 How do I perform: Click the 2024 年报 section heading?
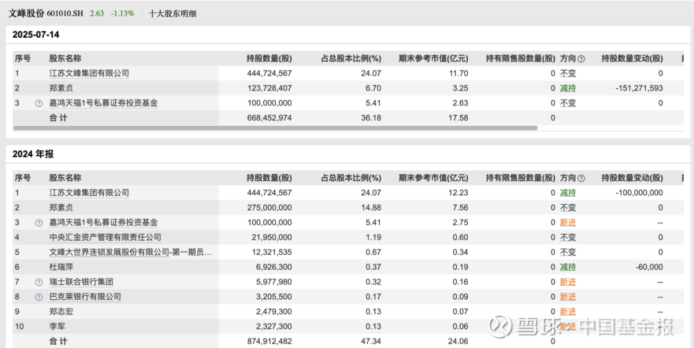(x=33, y=154)
